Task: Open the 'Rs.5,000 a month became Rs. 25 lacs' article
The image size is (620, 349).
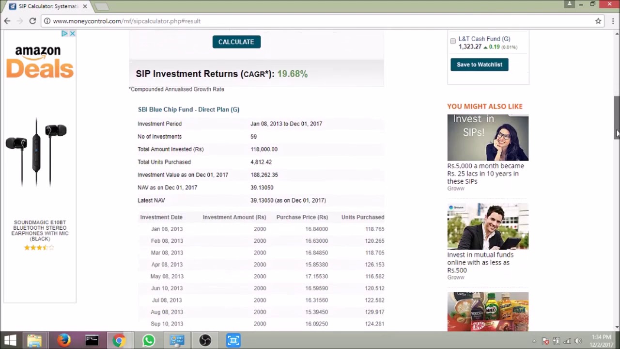Action: tap(485, 174)
